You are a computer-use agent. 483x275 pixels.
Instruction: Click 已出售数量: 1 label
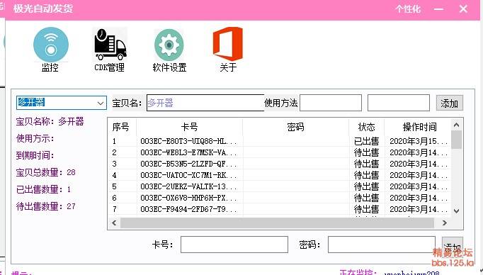[x=43, y=189]
